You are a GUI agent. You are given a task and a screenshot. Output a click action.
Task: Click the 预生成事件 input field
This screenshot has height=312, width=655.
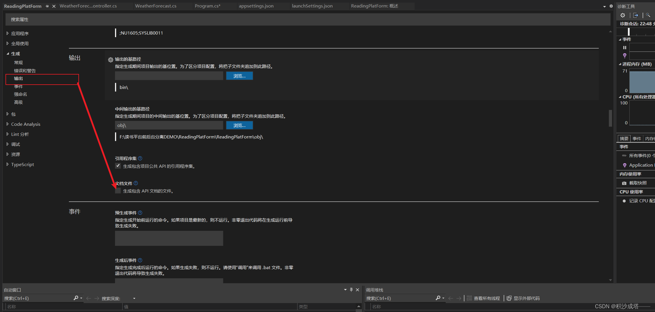click(169, 240)
